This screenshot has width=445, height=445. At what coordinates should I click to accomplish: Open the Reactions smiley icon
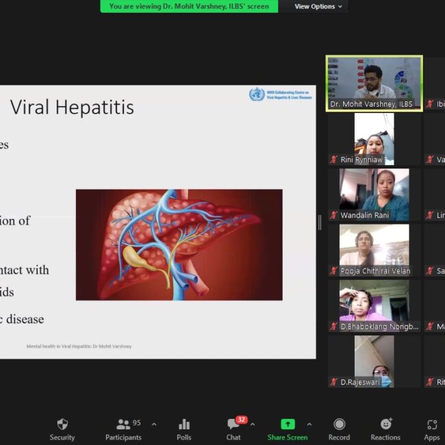pos(385,424)
